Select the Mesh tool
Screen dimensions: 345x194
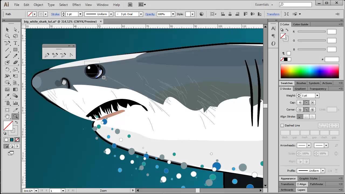pos(7,89)
